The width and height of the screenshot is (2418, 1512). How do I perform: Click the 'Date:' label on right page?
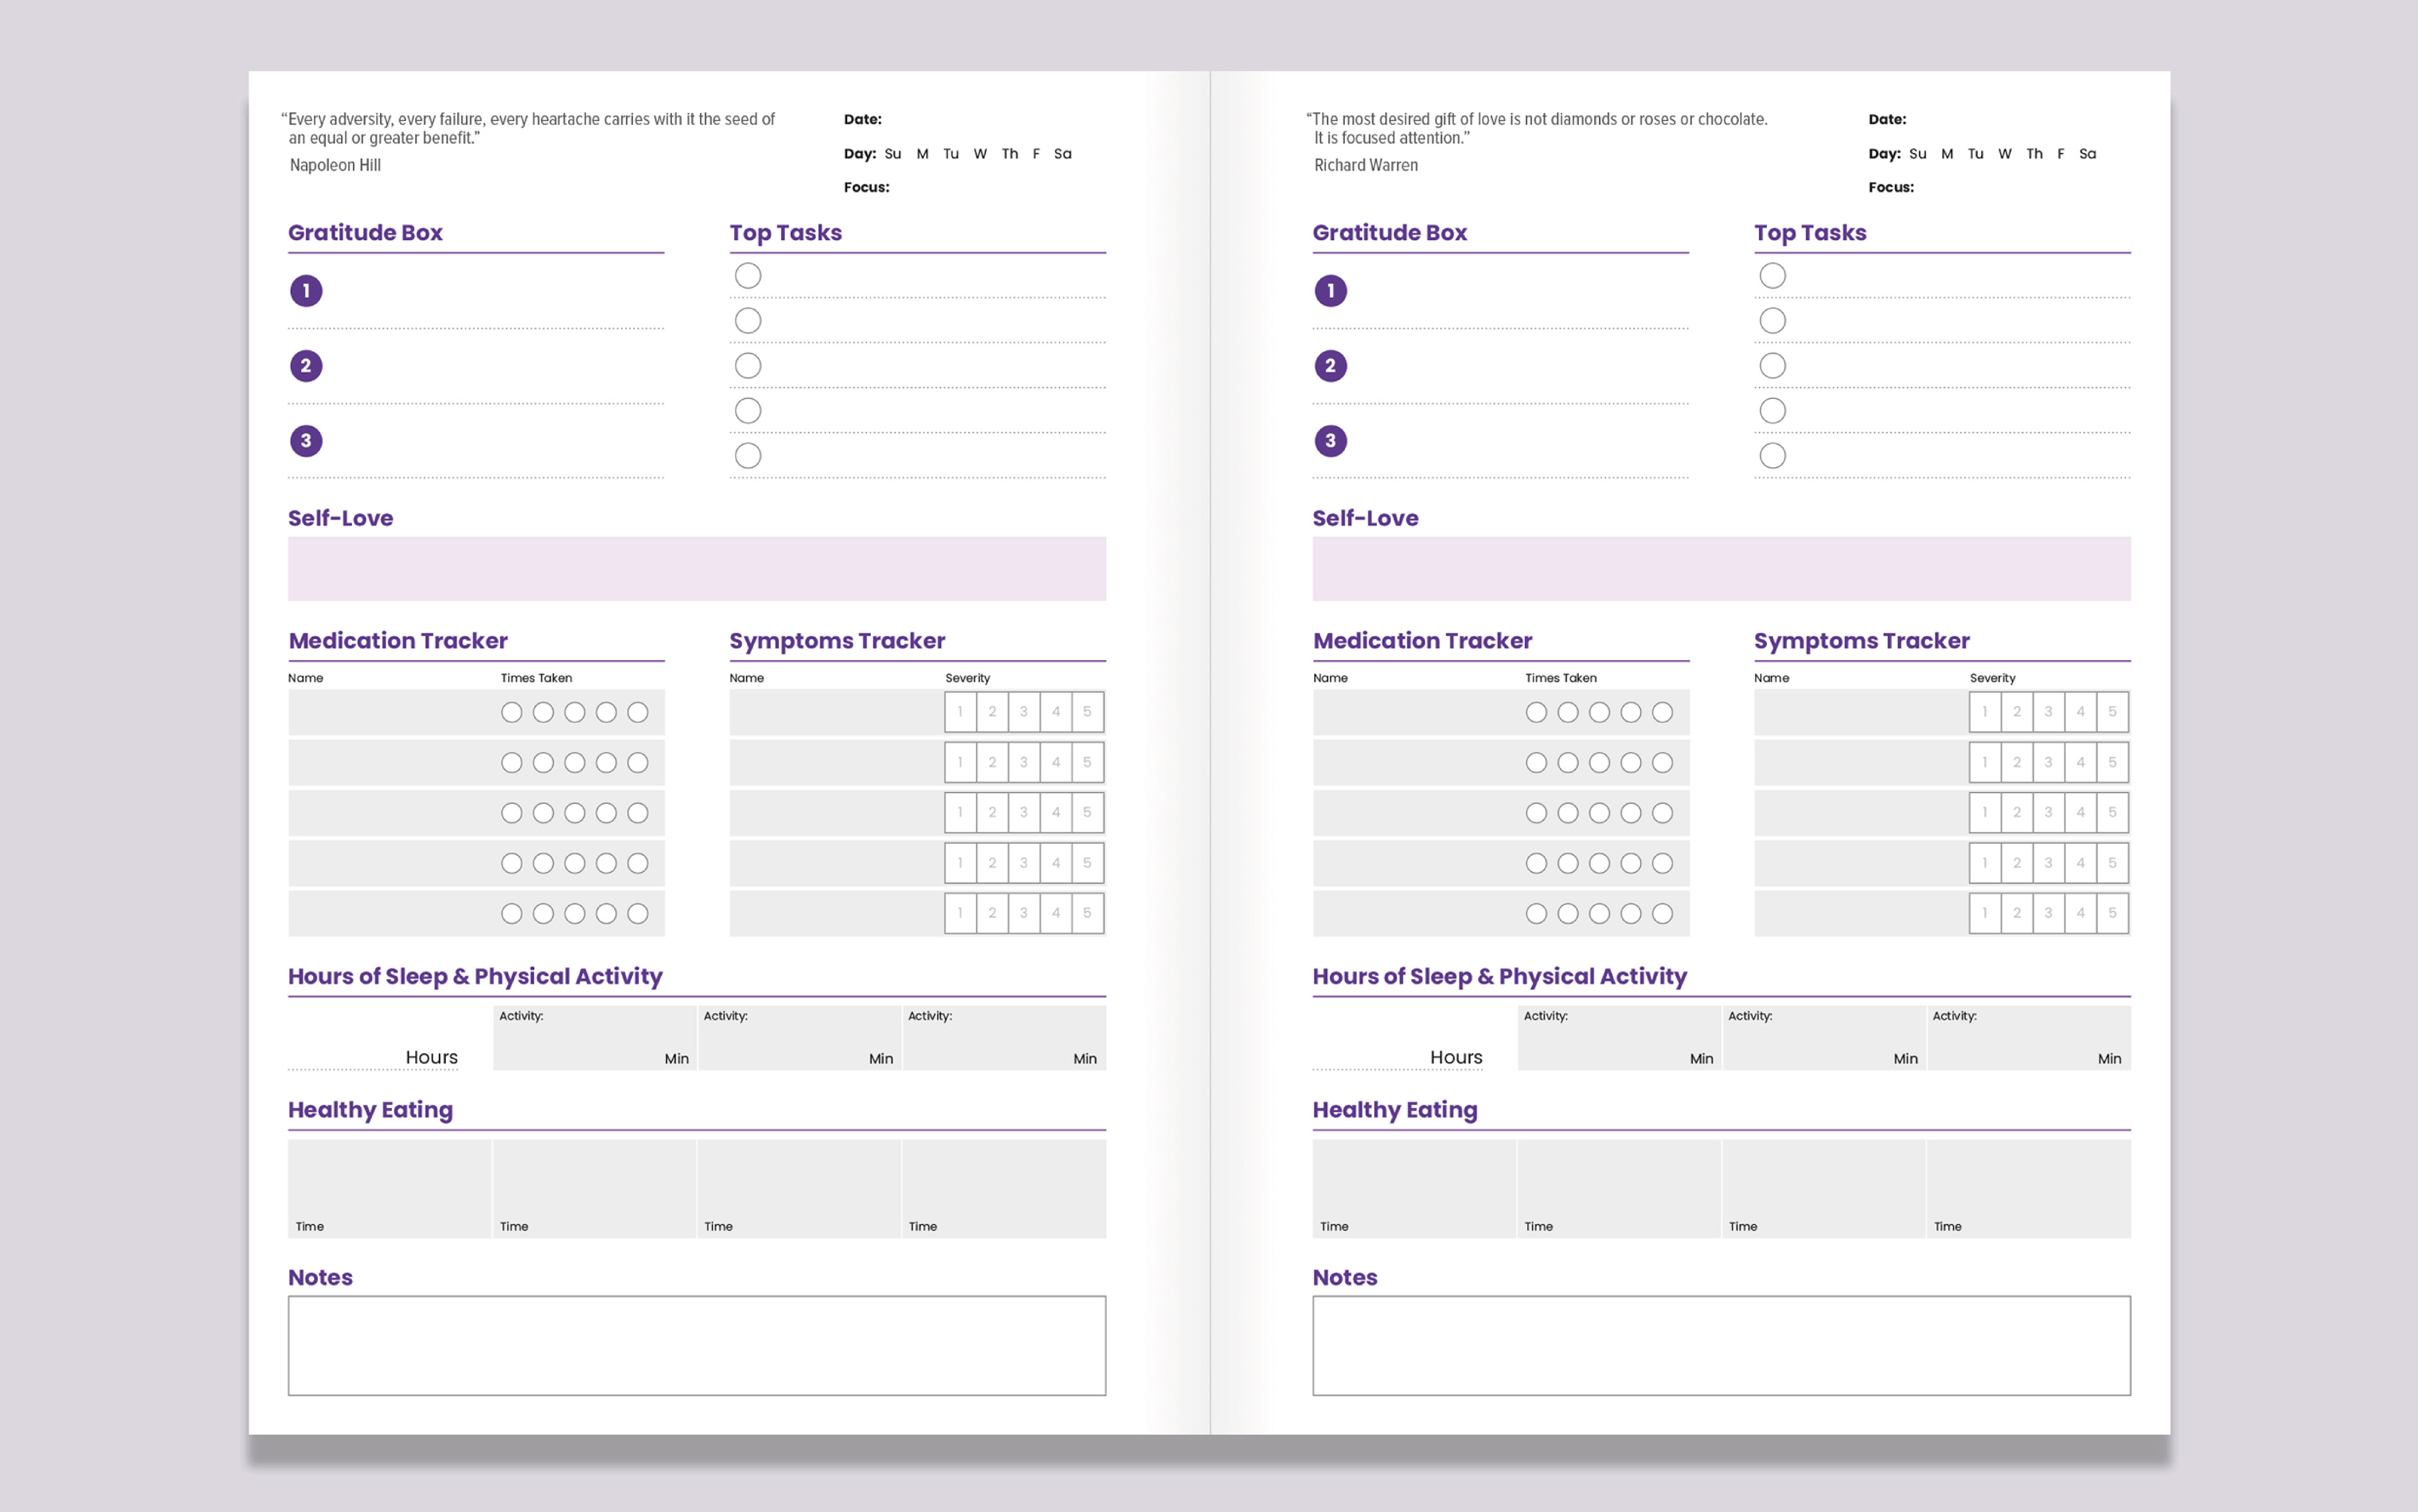pyautogui.click(x=1887, y=119)
